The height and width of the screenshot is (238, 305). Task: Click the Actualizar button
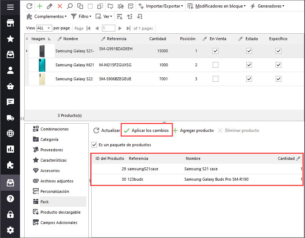pos(107,130)
